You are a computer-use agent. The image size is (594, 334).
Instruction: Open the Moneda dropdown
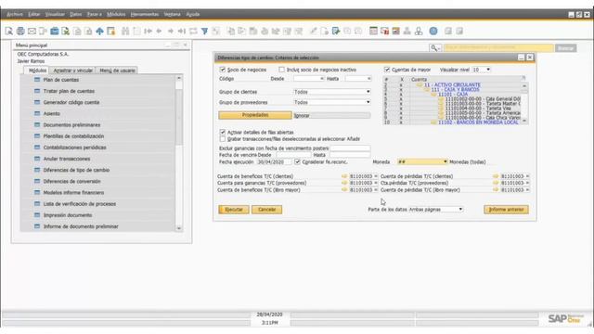(x=445, y=161)
